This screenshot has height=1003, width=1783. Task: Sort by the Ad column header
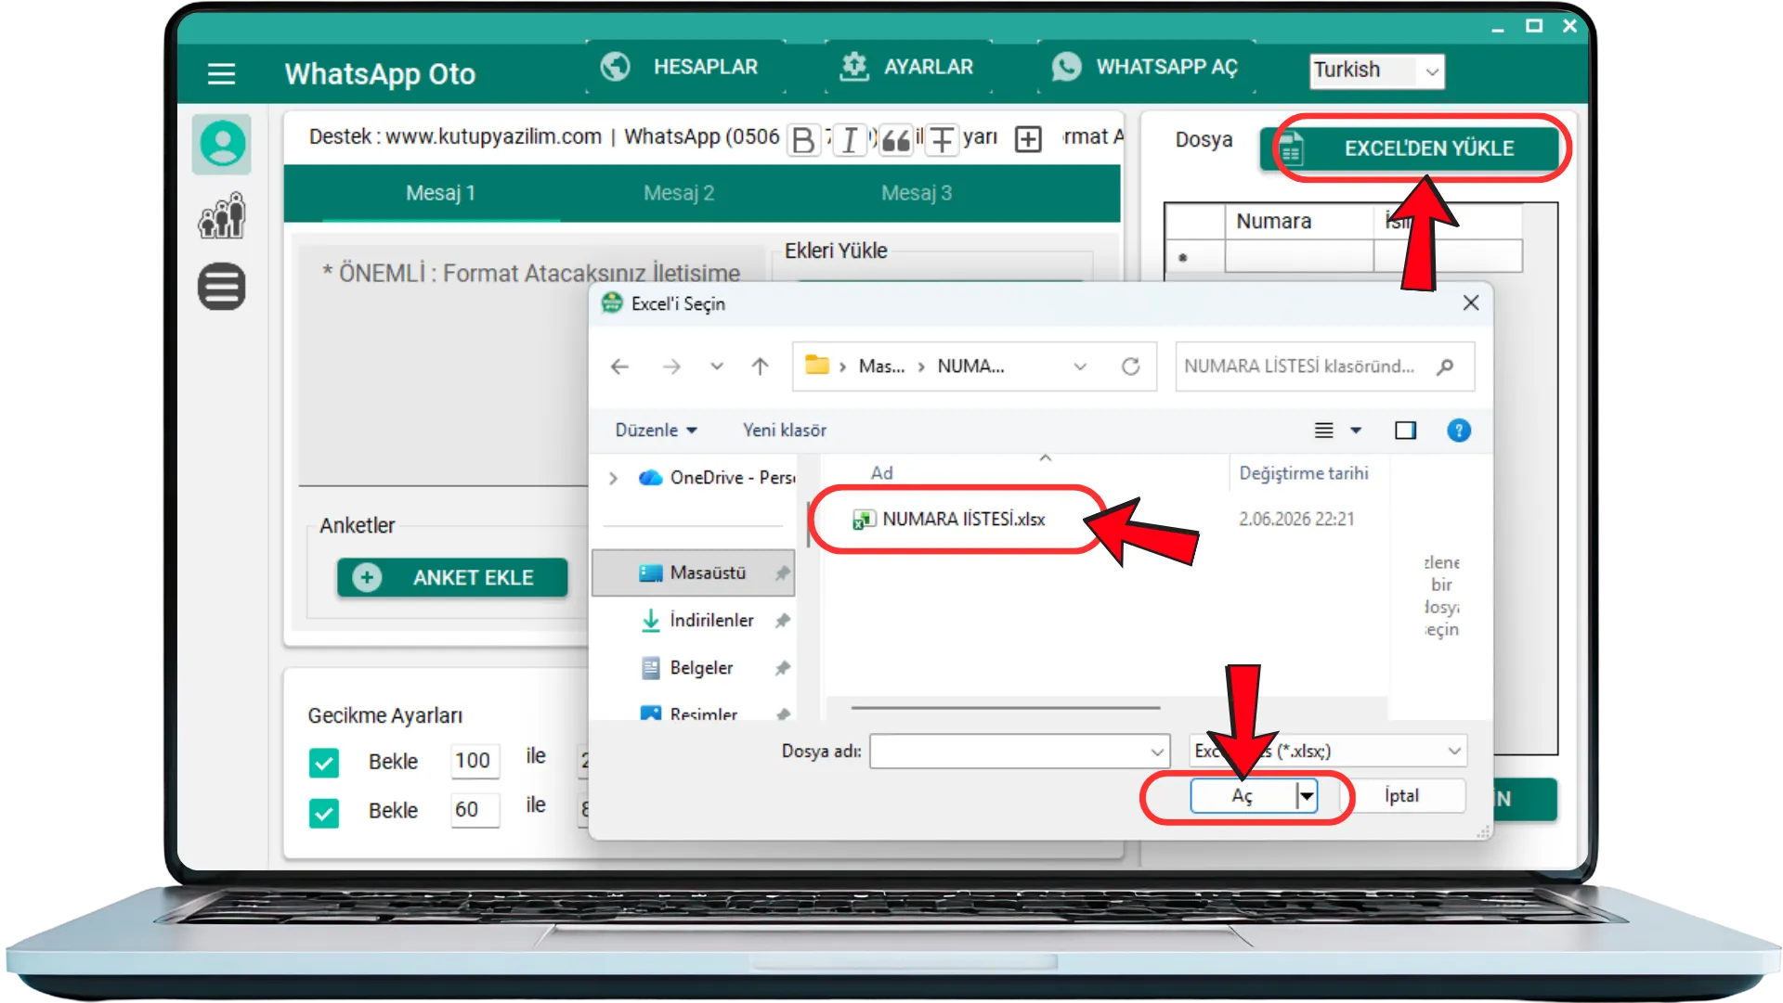[881, 473]
